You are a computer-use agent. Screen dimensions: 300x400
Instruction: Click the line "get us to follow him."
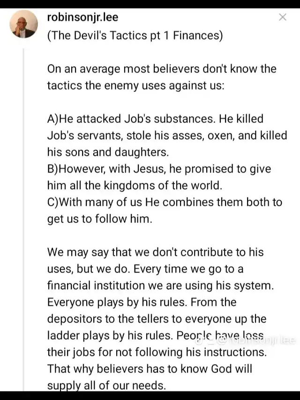(x=99, y=219)
